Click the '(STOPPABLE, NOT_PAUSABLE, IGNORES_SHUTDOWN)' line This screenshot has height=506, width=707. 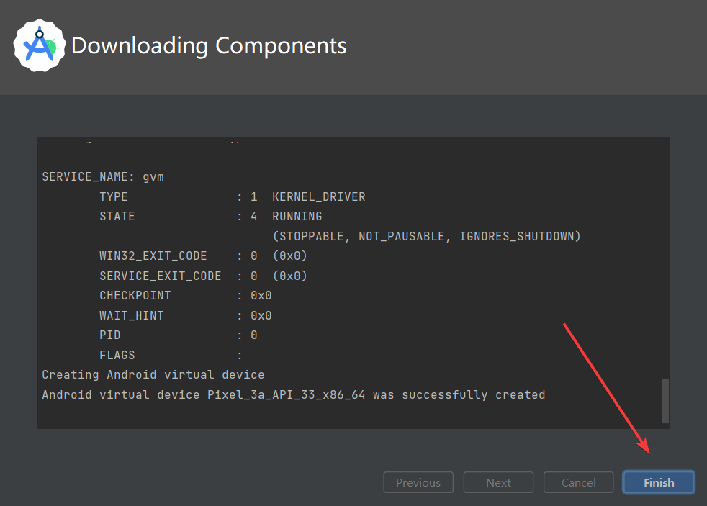[x=426, y=236]
